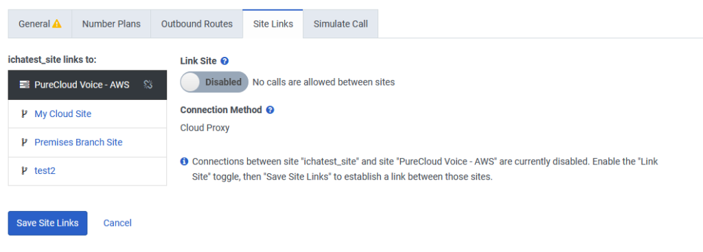Open the Simulate Call tab

click(341, 24)
